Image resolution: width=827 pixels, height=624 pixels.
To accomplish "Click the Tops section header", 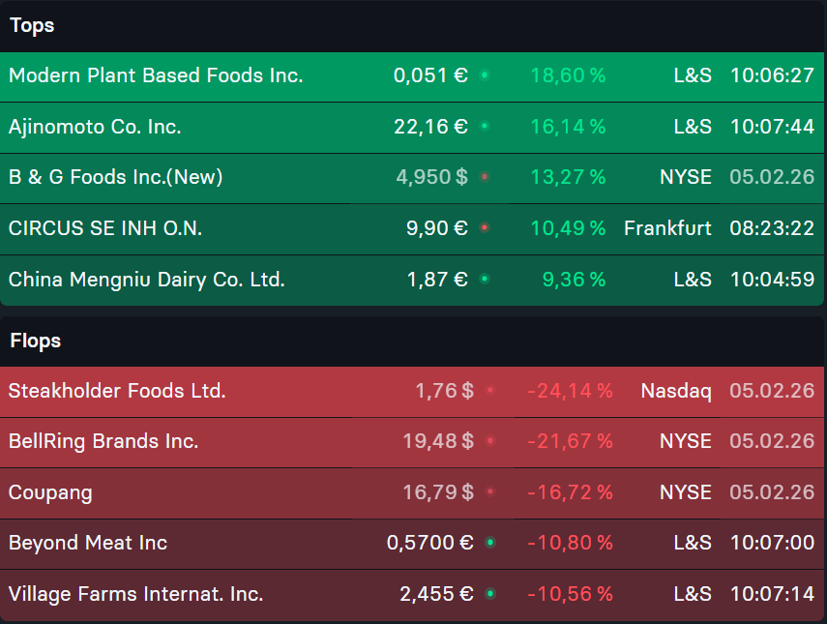I will point(32,25).
